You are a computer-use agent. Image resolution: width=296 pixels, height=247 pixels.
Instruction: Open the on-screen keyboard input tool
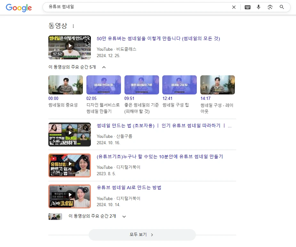pyautogui.click(x=247, y=7)
